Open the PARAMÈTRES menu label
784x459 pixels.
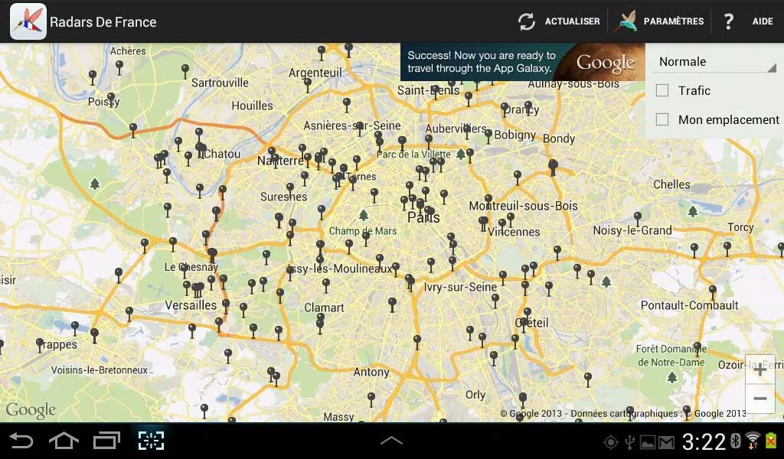pyautogui.click(x=674, y=21)
